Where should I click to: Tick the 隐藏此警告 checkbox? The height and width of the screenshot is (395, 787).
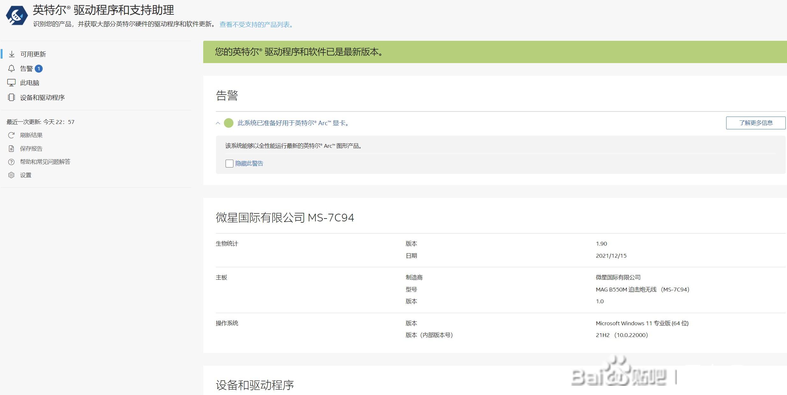229,164
